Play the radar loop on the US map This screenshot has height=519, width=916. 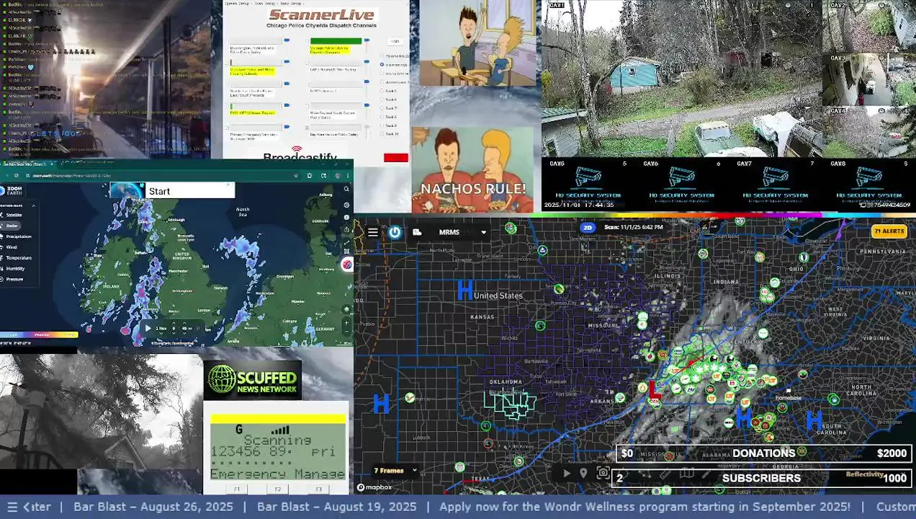click(567, 474)
